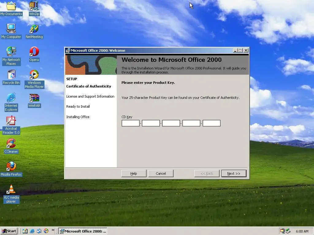Select the Windows Media Player desktop shortcut
The image size is (314, 235).
pos(34,79)
